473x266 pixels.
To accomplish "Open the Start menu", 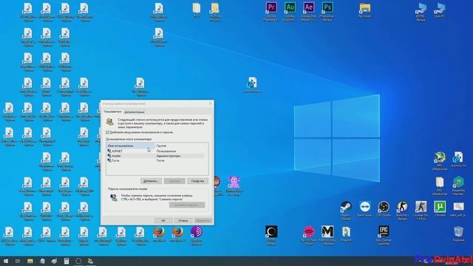I will point(6,261).
